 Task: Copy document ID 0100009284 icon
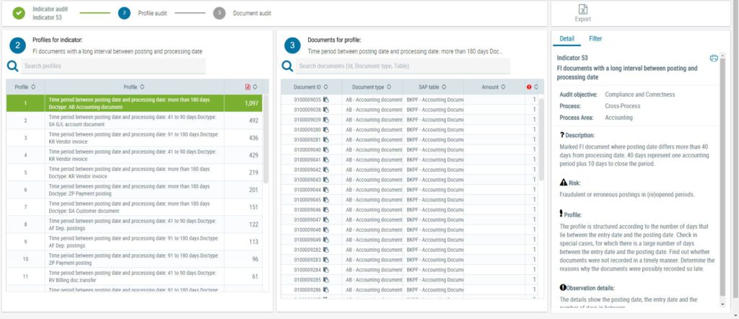[x=325, y=270]
